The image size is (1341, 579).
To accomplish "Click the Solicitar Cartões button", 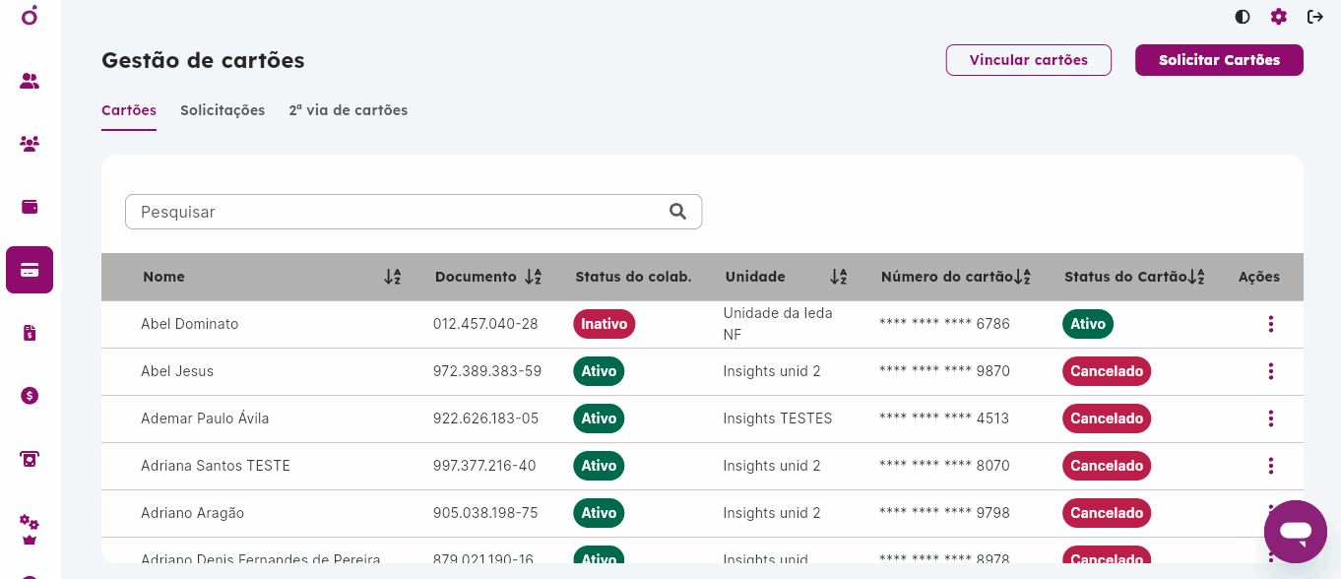I will tap(1219, 60).
